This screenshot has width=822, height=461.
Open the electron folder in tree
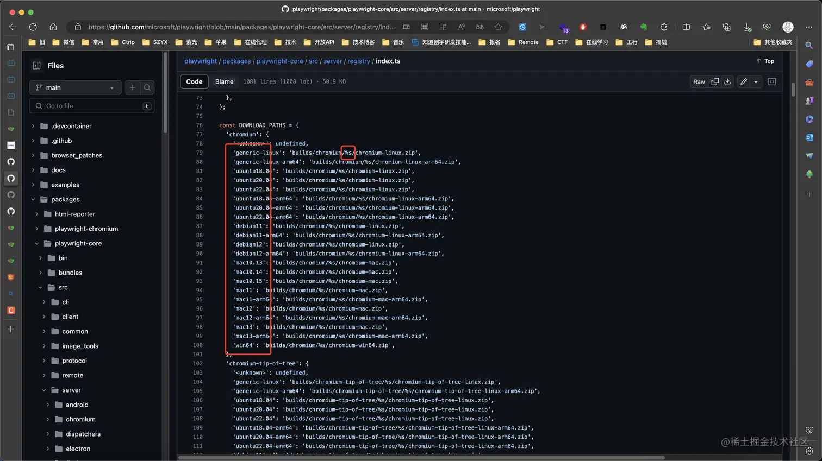point(78,449)
